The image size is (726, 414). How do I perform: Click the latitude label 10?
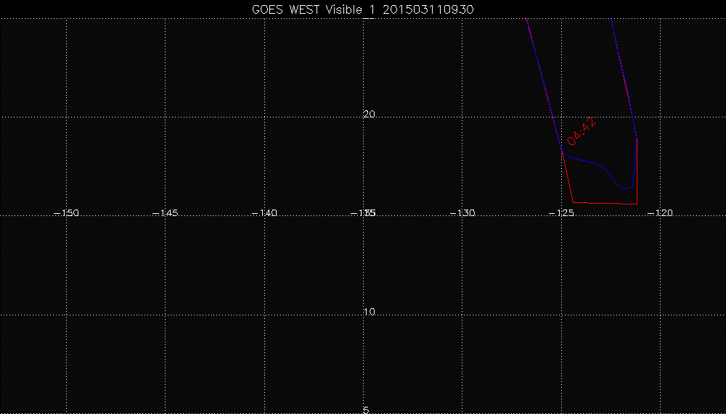tap(369, 312)
